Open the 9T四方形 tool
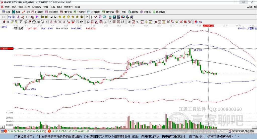This screenshot has height=139, width=257. pyautogui.click(x=94, y=12)
